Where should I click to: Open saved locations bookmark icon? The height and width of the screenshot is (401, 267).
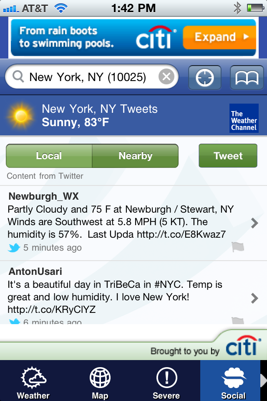(247, 77)
